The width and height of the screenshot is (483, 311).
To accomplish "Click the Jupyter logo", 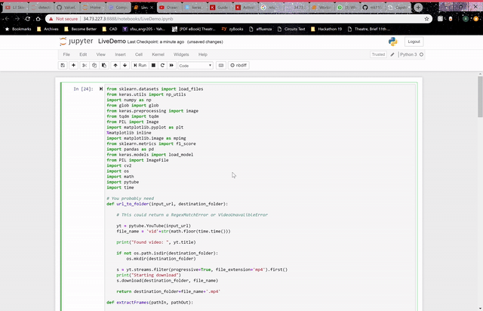I will pyautogui.click(x=76, y=42).
